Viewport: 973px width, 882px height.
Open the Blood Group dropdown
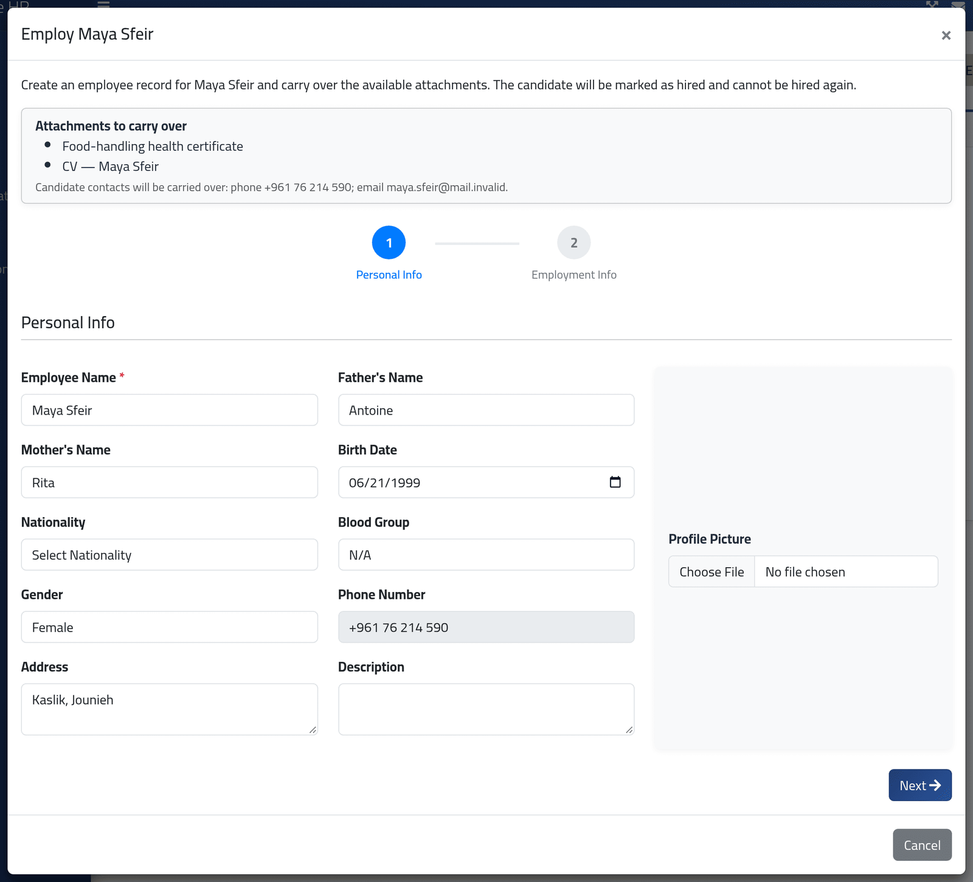486,554
